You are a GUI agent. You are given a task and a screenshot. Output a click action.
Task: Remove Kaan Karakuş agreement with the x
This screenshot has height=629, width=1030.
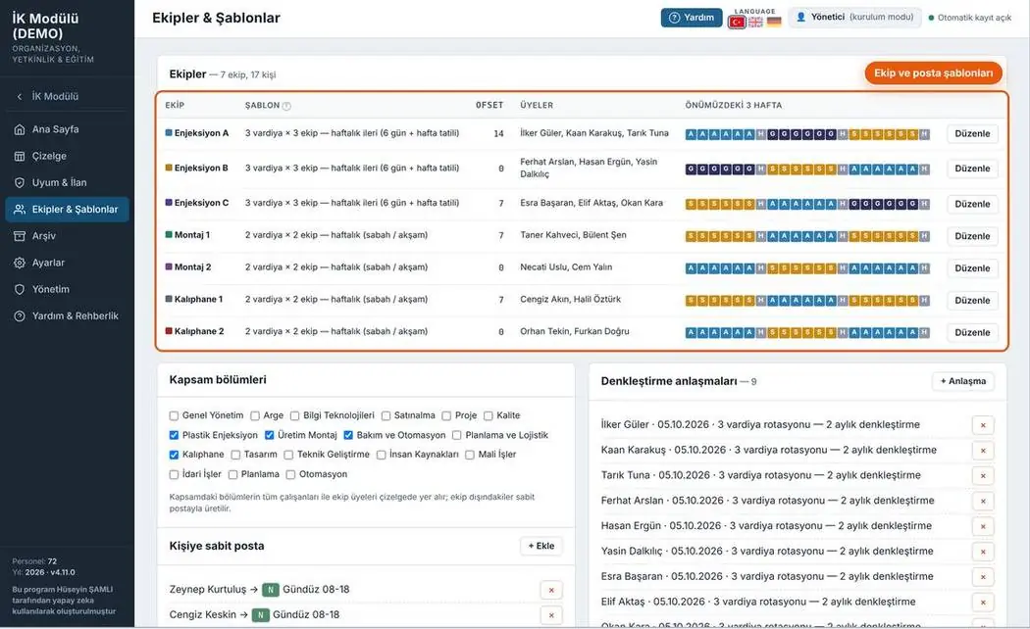983,451
